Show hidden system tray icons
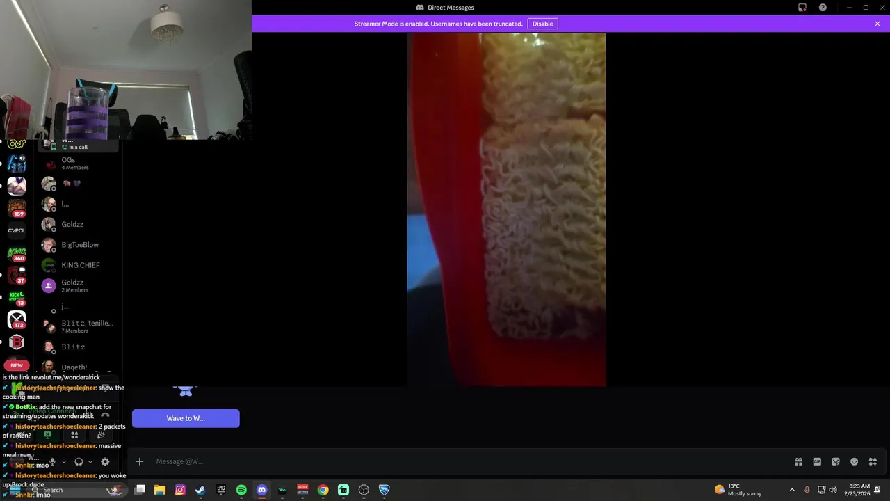The width and height of the screenshot is (890, 501). tap(792, 490)
